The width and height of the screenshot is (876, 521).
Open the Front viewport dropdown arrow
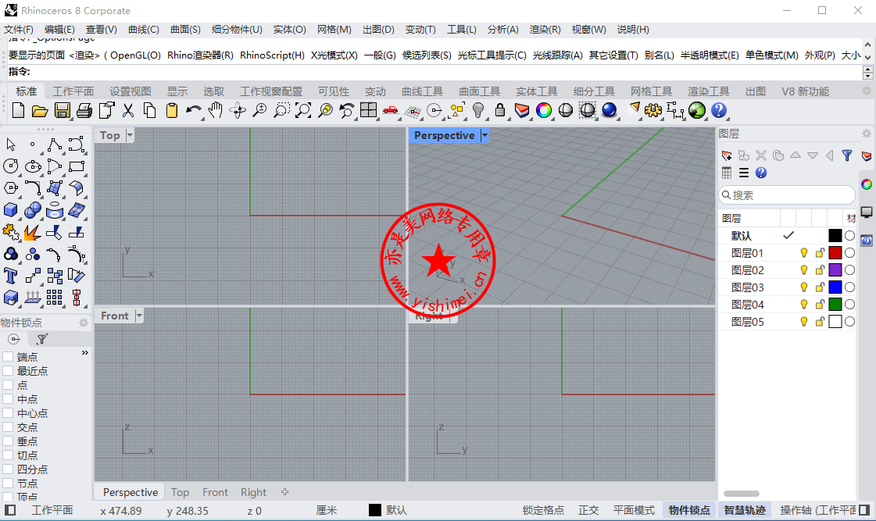point(139,316)
